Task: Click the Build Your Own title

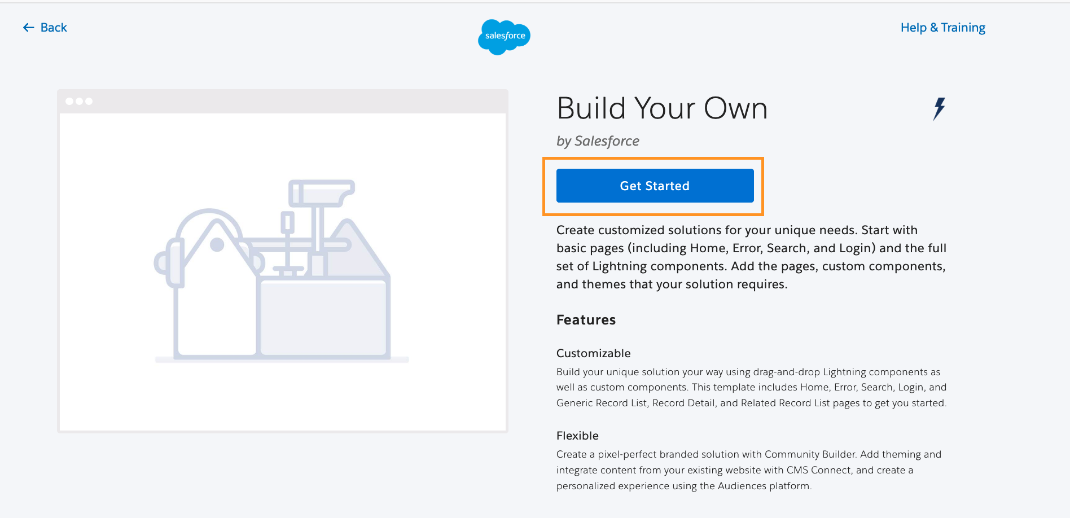Action: click(x=662, y=108)
